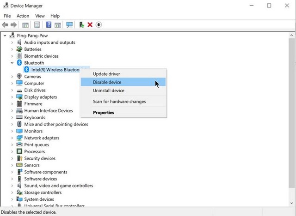Open Properties from the context menu
The height and width of the screenshot is (216, 296).
(x=103, y=113)
